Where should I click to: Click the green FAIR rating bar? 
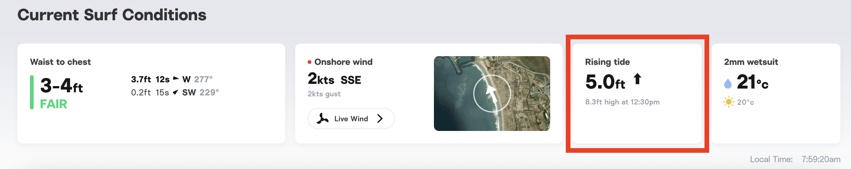(x=32, y=92)
